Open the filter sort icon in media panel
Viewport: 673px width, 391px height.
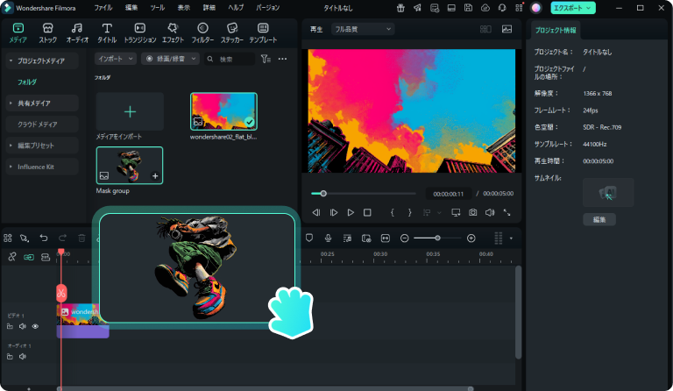[266, 59]
